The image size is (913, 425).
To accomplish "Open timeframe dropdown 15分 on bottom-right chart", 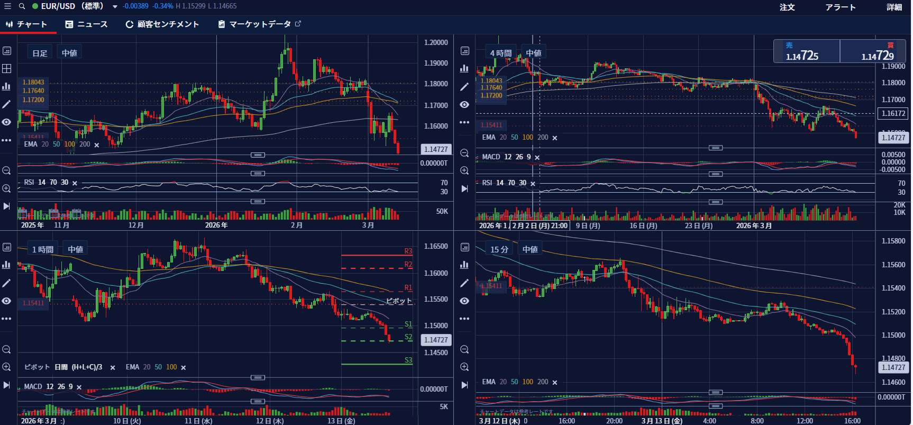I will coord(499,249).
